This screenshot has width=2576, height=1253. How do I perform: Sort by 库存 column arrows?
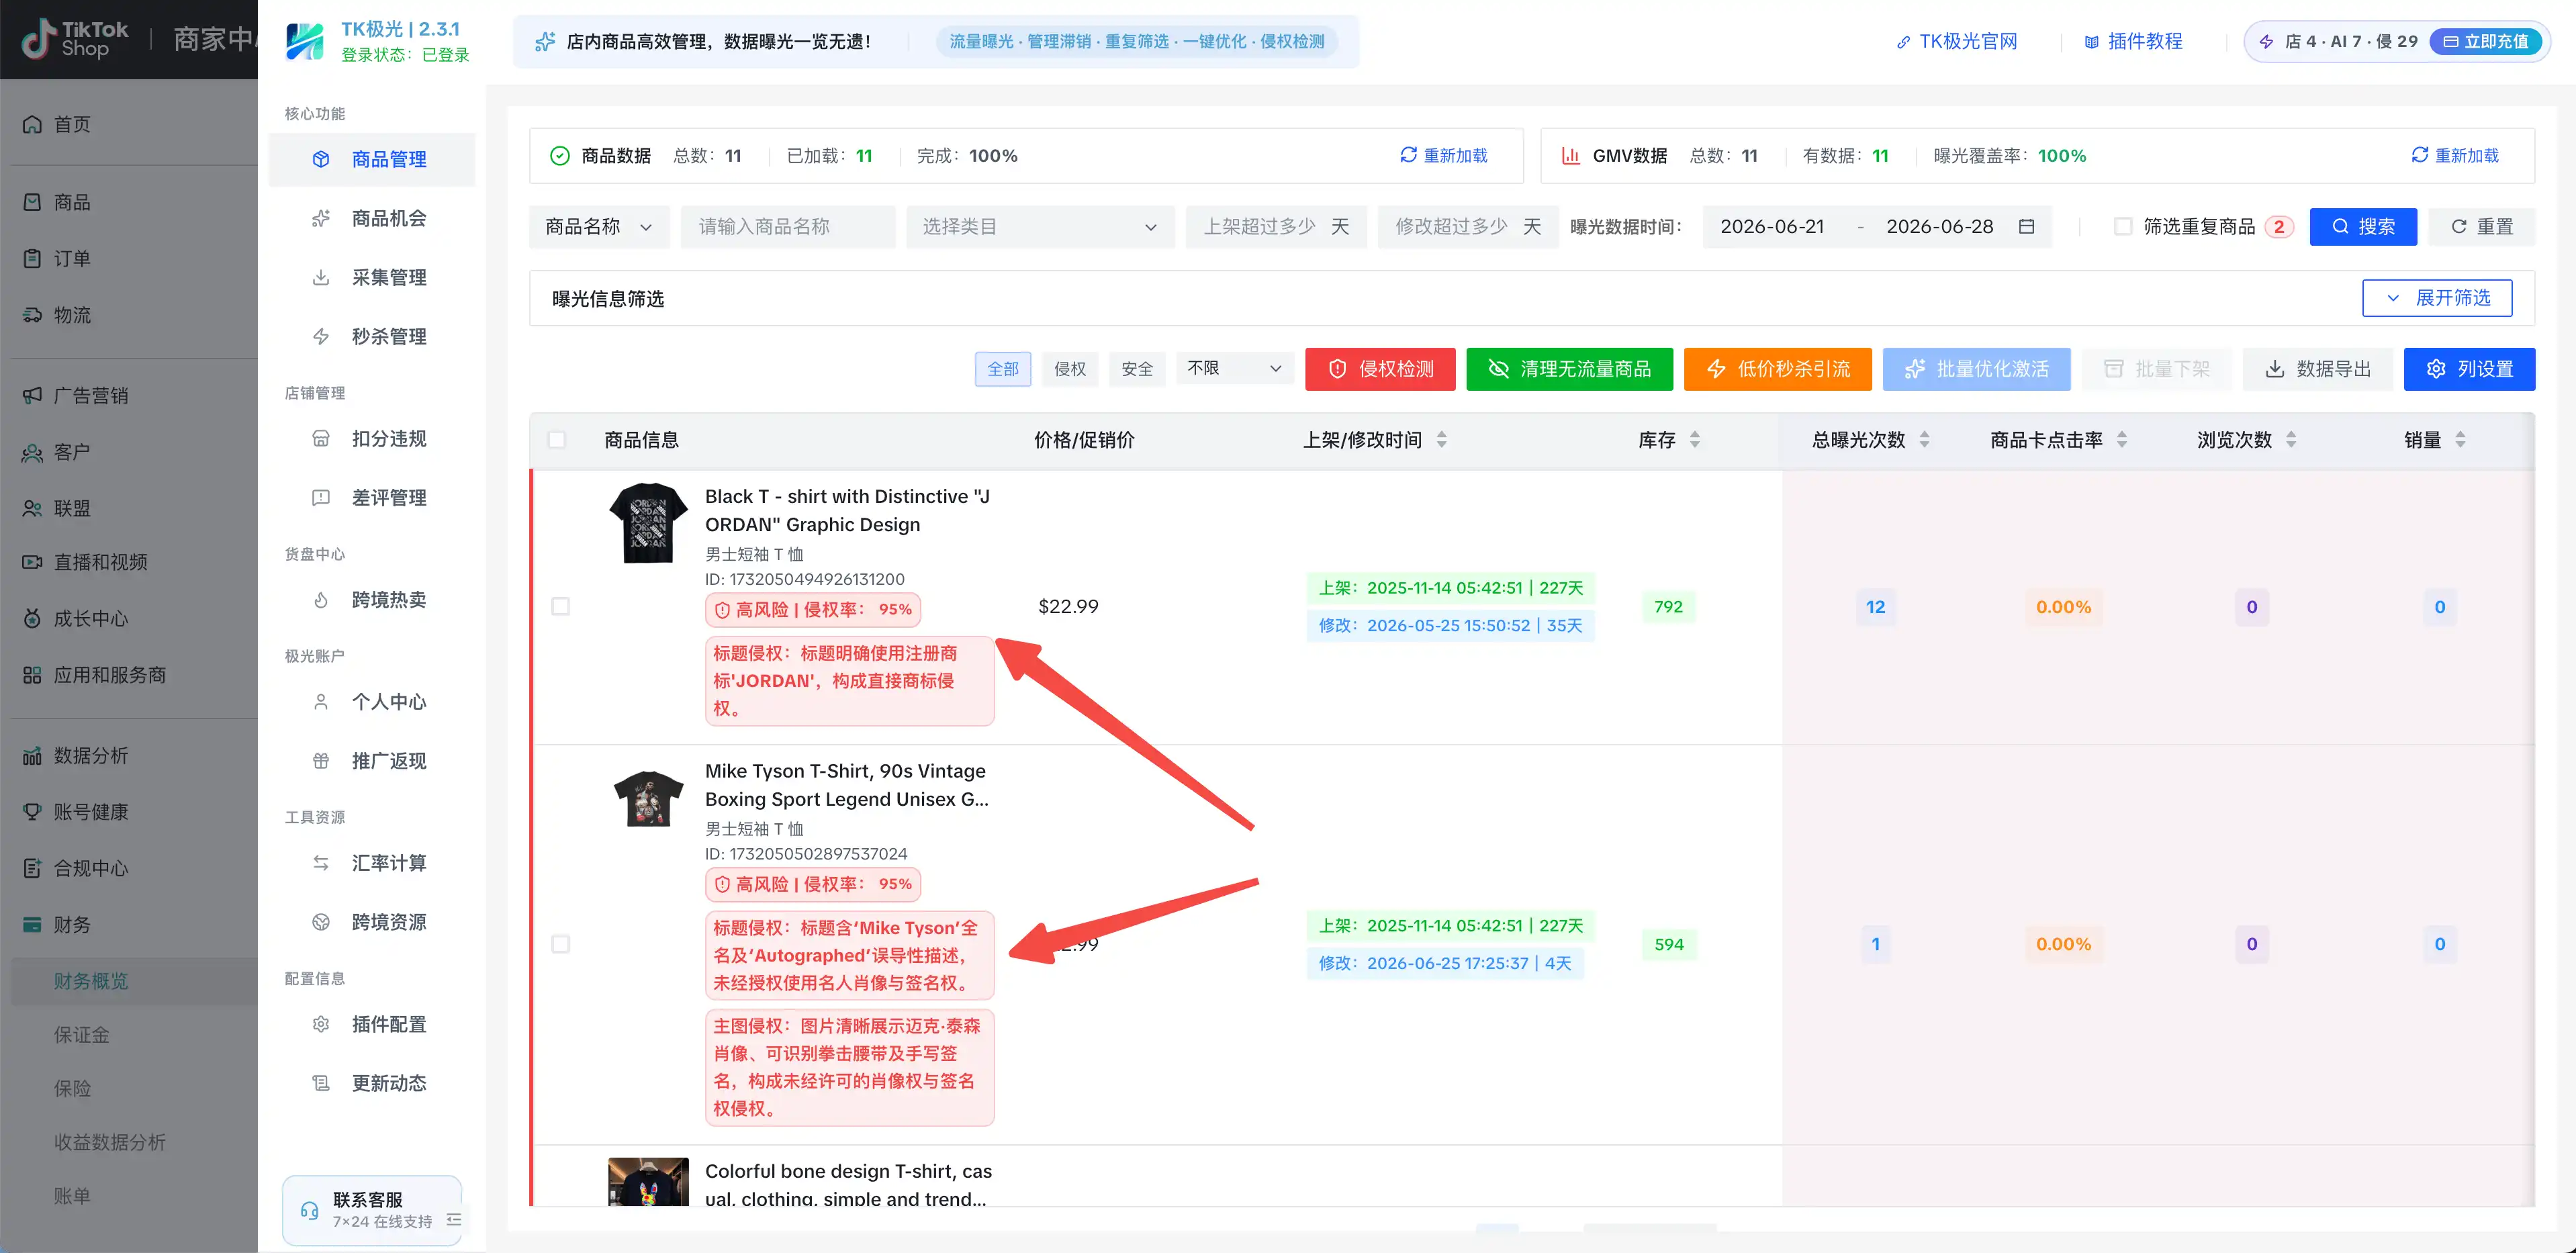click(1694, 440)
